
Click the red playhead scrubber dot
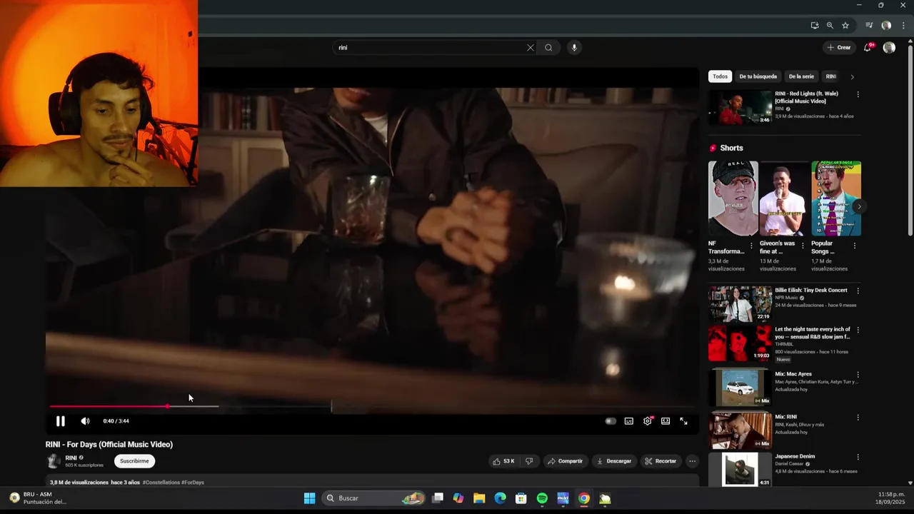pyautogui.click(x=168, y=406)
